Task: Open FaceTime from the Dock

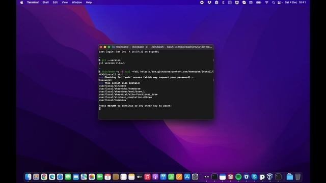Action: (100, 177)
